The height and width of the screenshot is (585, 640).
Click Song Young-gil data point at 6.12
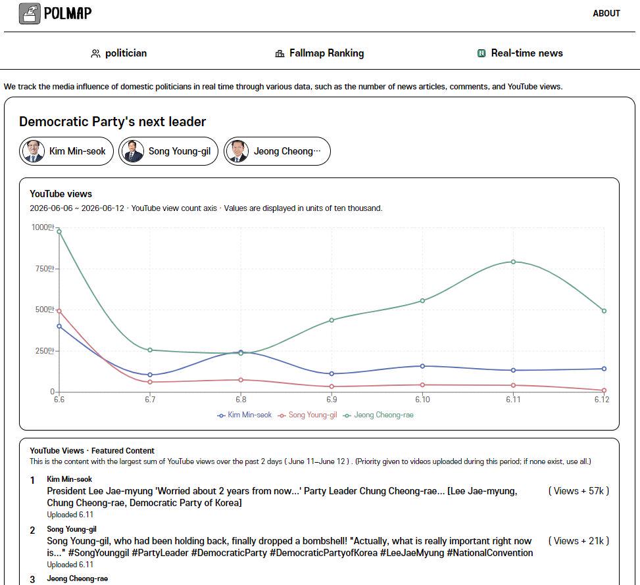coord(604,390)
